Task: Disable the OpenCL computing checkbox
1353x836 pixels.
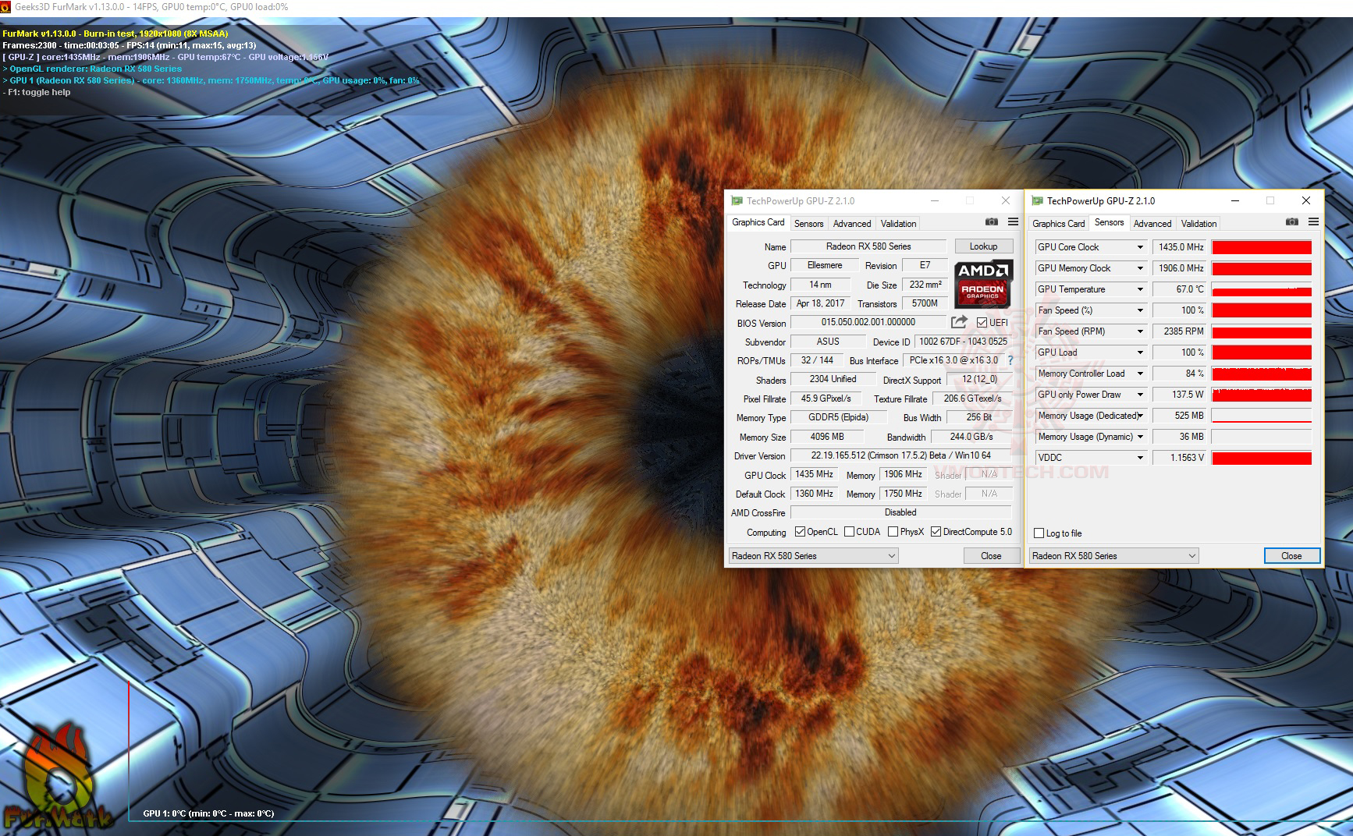Action: (801, 531)
